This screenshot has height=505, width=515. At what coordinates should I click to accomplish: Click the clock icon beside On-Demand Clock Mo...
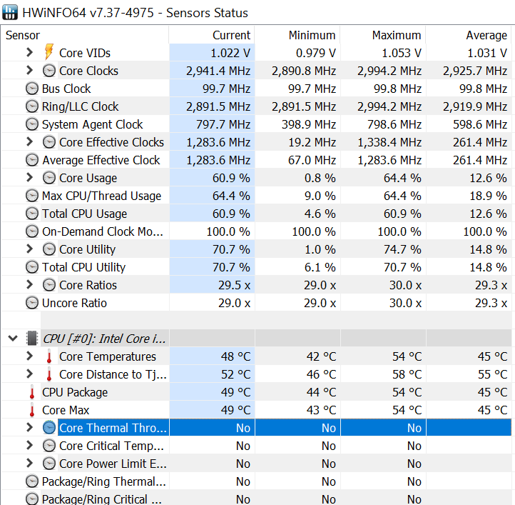(32, 231)
